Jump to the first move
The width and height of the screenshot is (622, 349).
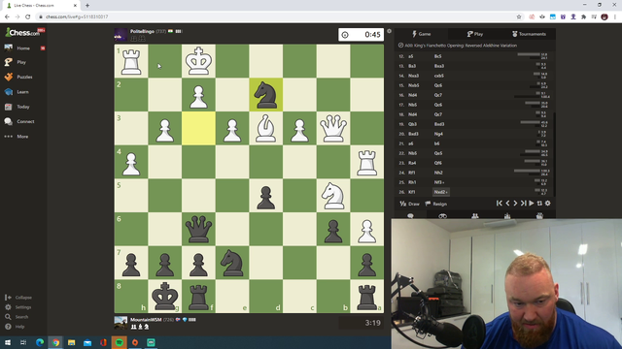pyautogui.click(x=499, y=204)
